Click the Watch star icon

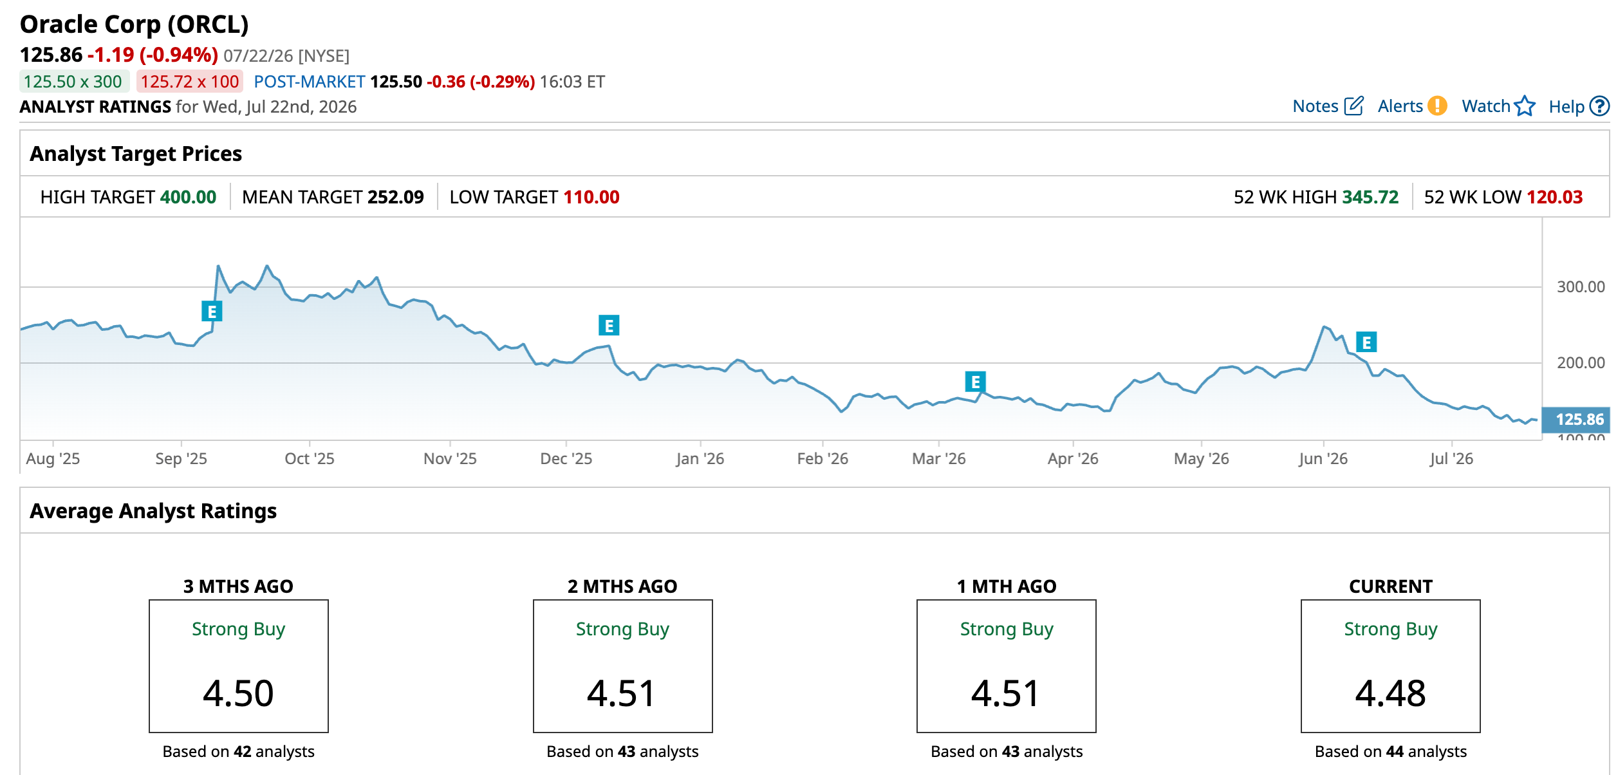pyautogui.click(x=1525, y=106)
